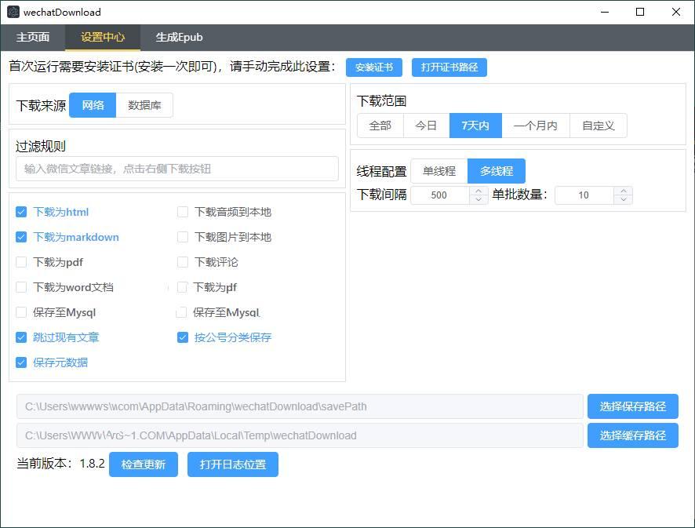
Task: Switch to the 主页面 tab
Action: pyautogui.click(x=33, y=37)
